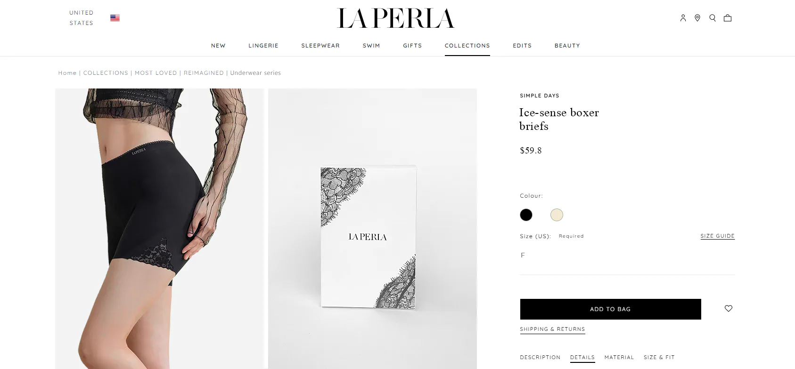Open the Size Guide link
The width and height of the screenshot is (795, 369).
pos(717,236)
